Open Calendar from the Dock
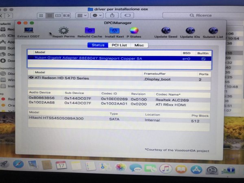This screenshot has height=183, width=244. (x=61, y=165)
